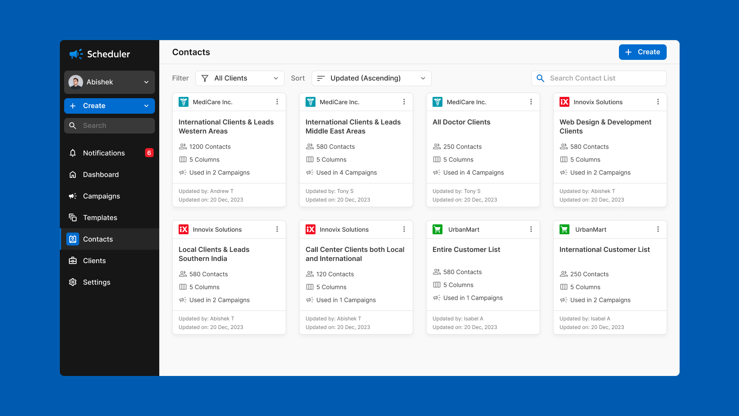
Task: Open options menu on Western Areas card
Action: point(277,102)
